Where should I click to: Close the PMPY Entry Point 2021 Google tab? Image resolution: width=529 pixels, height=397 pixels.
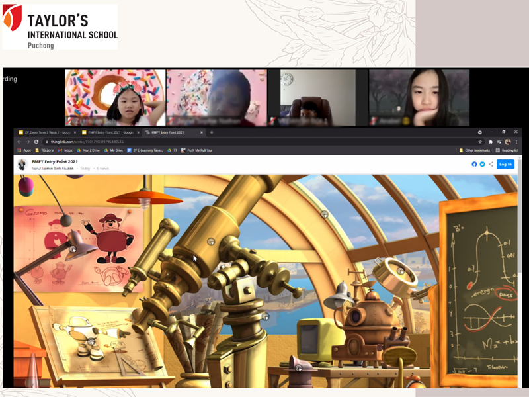pyautogui.click(x=138, y=132)
